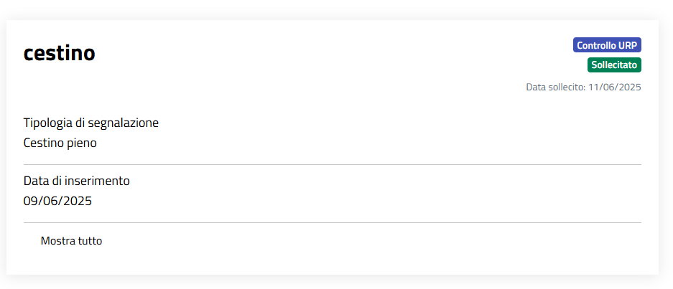Click the "Tipologia di segnalazione" label

[x=91, y=123]
